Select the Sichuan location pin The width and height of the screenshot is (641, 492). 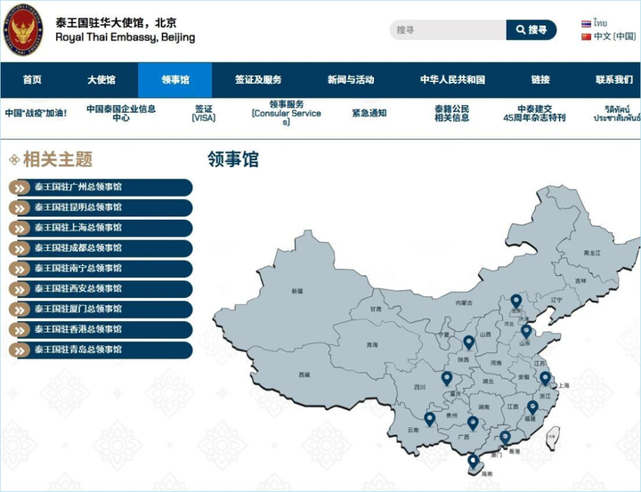(447, 378)
